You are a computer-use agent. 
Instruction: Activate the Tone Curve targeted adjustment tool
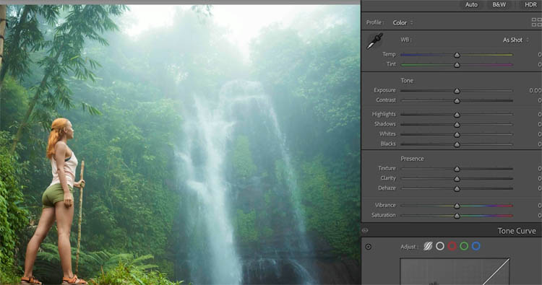(369, 247)
